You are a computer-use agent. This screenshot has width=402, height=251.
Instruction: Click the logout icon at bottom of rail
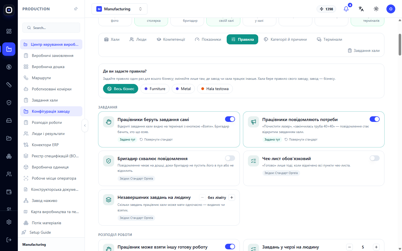pyautogui.click(x=9, y=240)
